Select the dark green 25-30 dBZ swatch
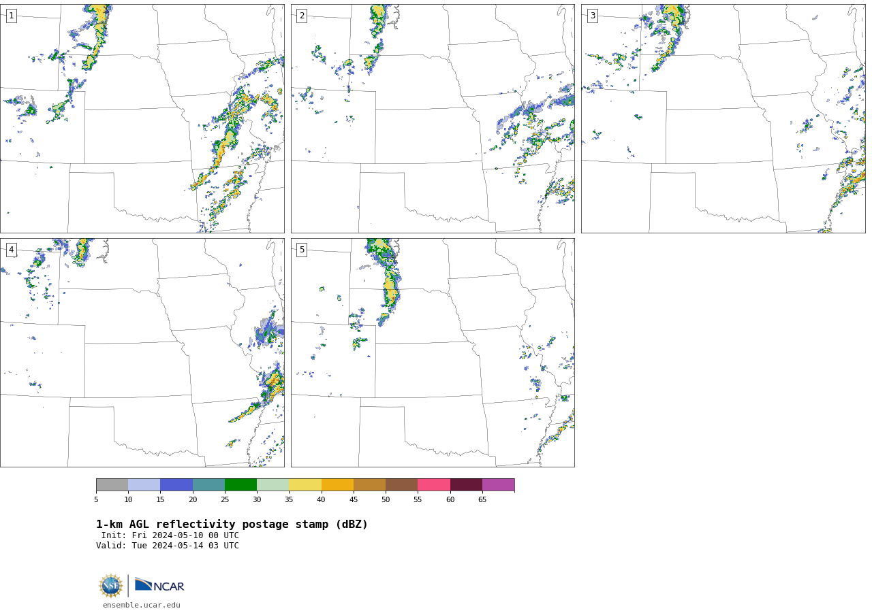Screen dimensions: 872x613 coord(240,484)
